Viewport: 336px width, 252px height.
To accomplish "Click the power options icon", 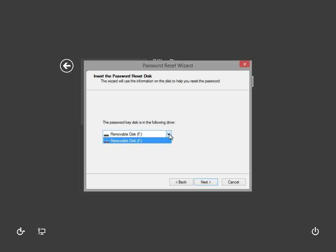I will (x=315, y=231).
